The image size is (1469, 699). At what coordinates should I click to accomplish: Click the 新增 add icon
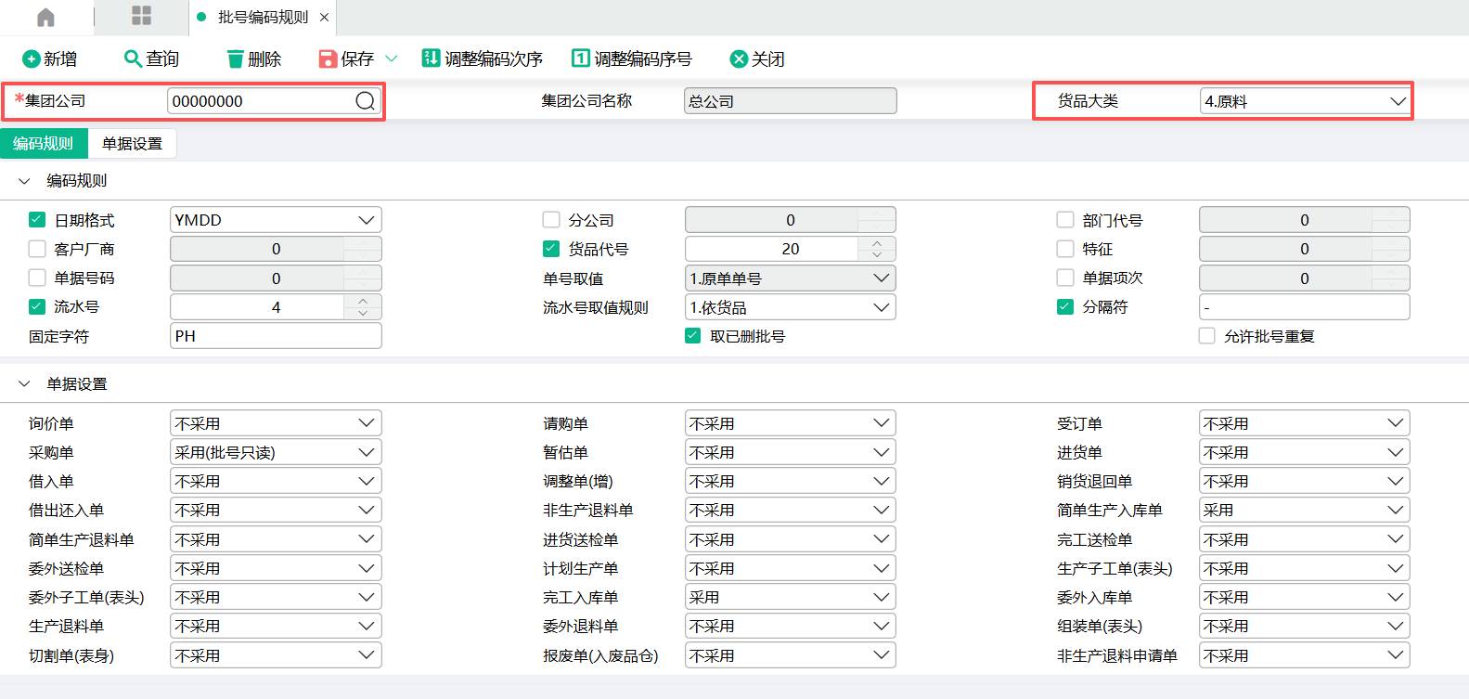point(31,59)
